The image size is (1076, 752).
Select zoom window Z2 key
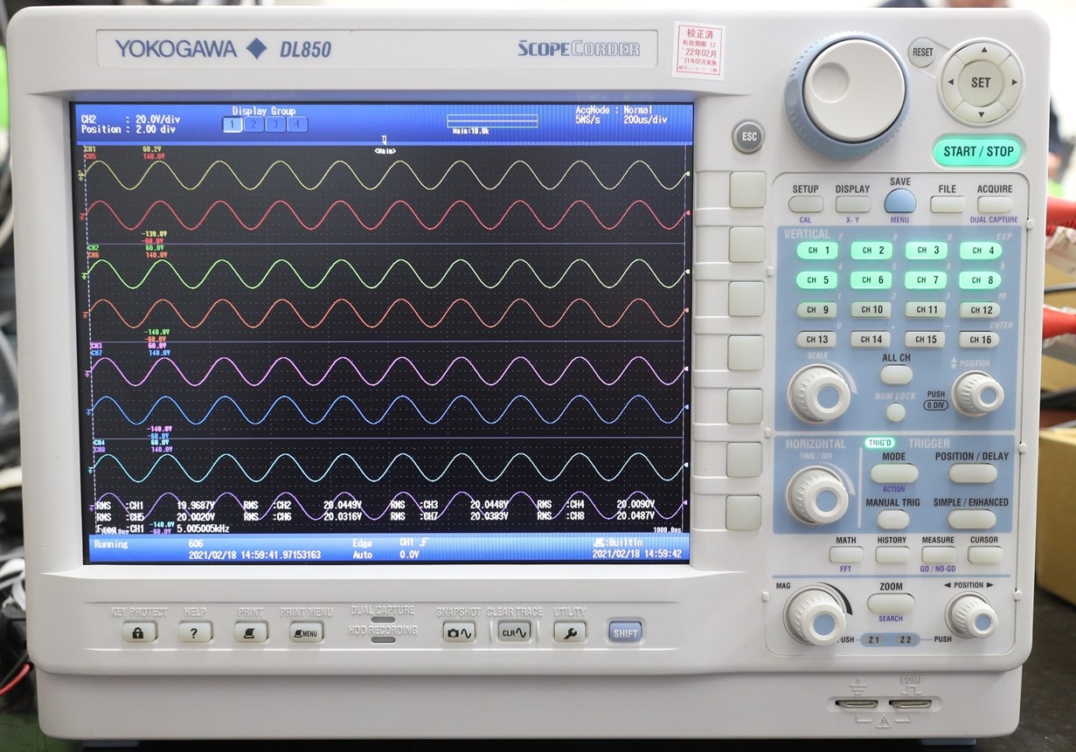(x=905, y=639)
